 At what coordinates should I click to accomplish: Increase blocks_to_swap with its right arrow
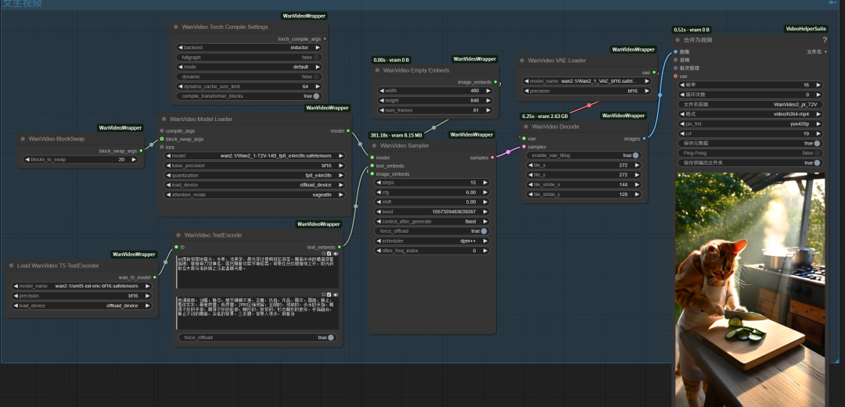pyautogui.click(x=135, y=159)
